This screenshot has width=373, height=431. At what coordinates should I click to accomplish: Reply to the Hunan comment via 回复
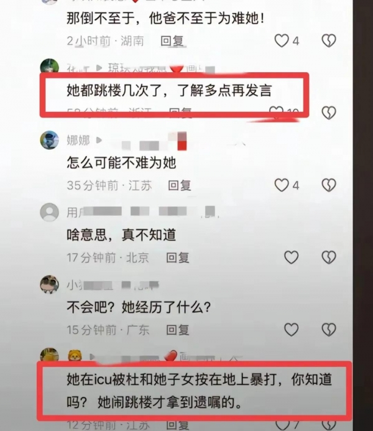point(172,41)
